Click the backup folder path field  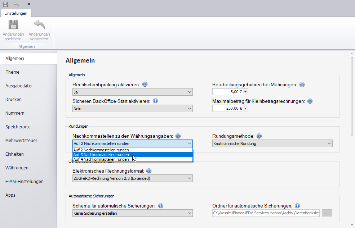pyautogui.click(x=266, y=213)
